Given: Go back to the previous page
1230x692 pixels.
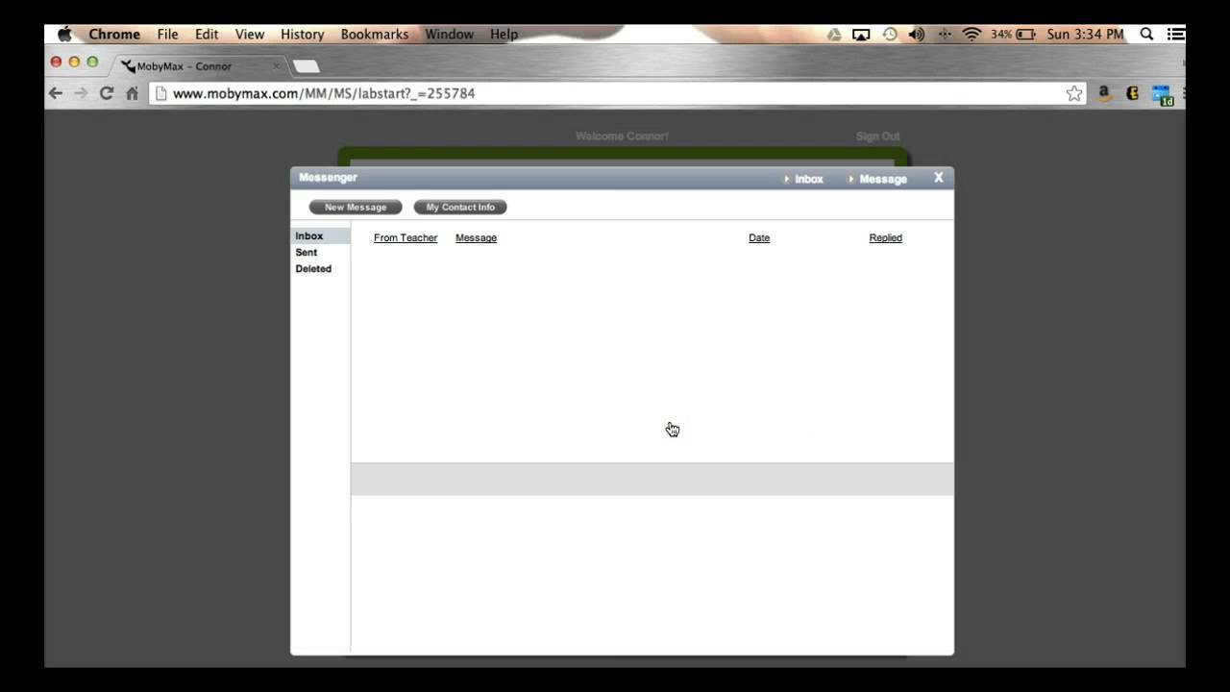Looking at the screenshot, I should coord(56,93).
